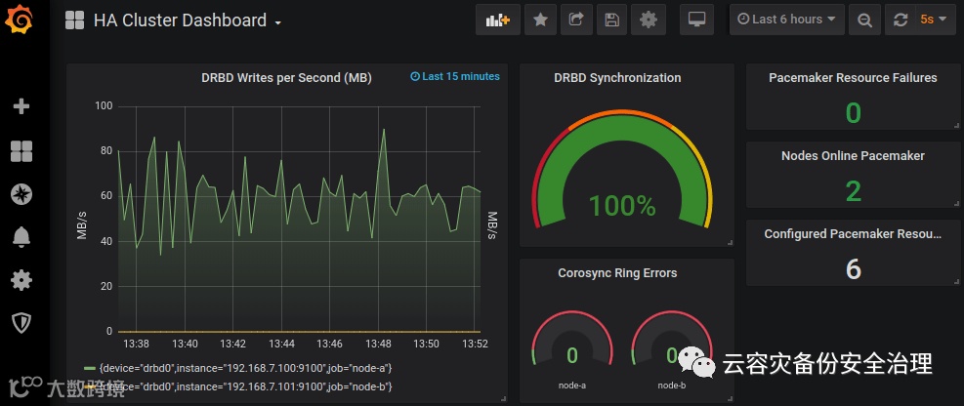Click the Pacemaker Resource Failures value 0
The image size is (964, 406).
coord(853,113)
